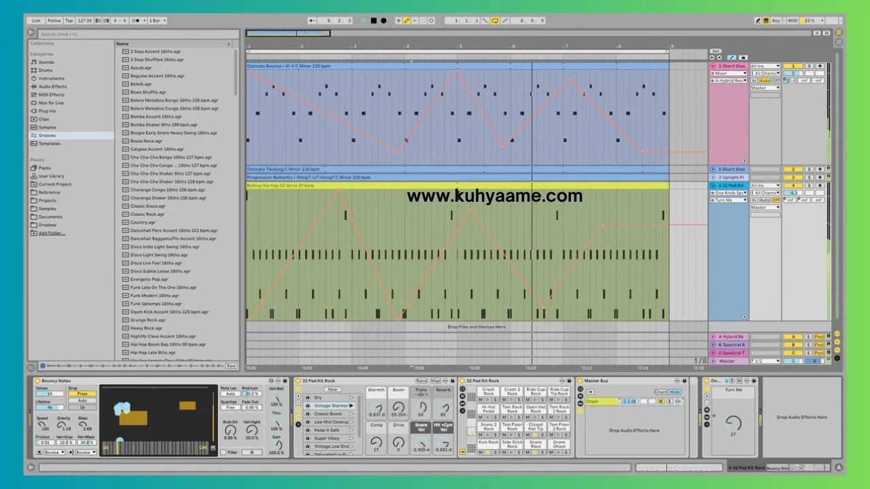Solo track 1 with its S button

(x=809, y=66)
